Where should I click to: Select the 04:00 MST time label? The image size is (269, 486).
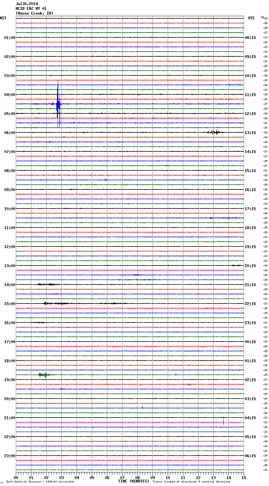(9, 95)
